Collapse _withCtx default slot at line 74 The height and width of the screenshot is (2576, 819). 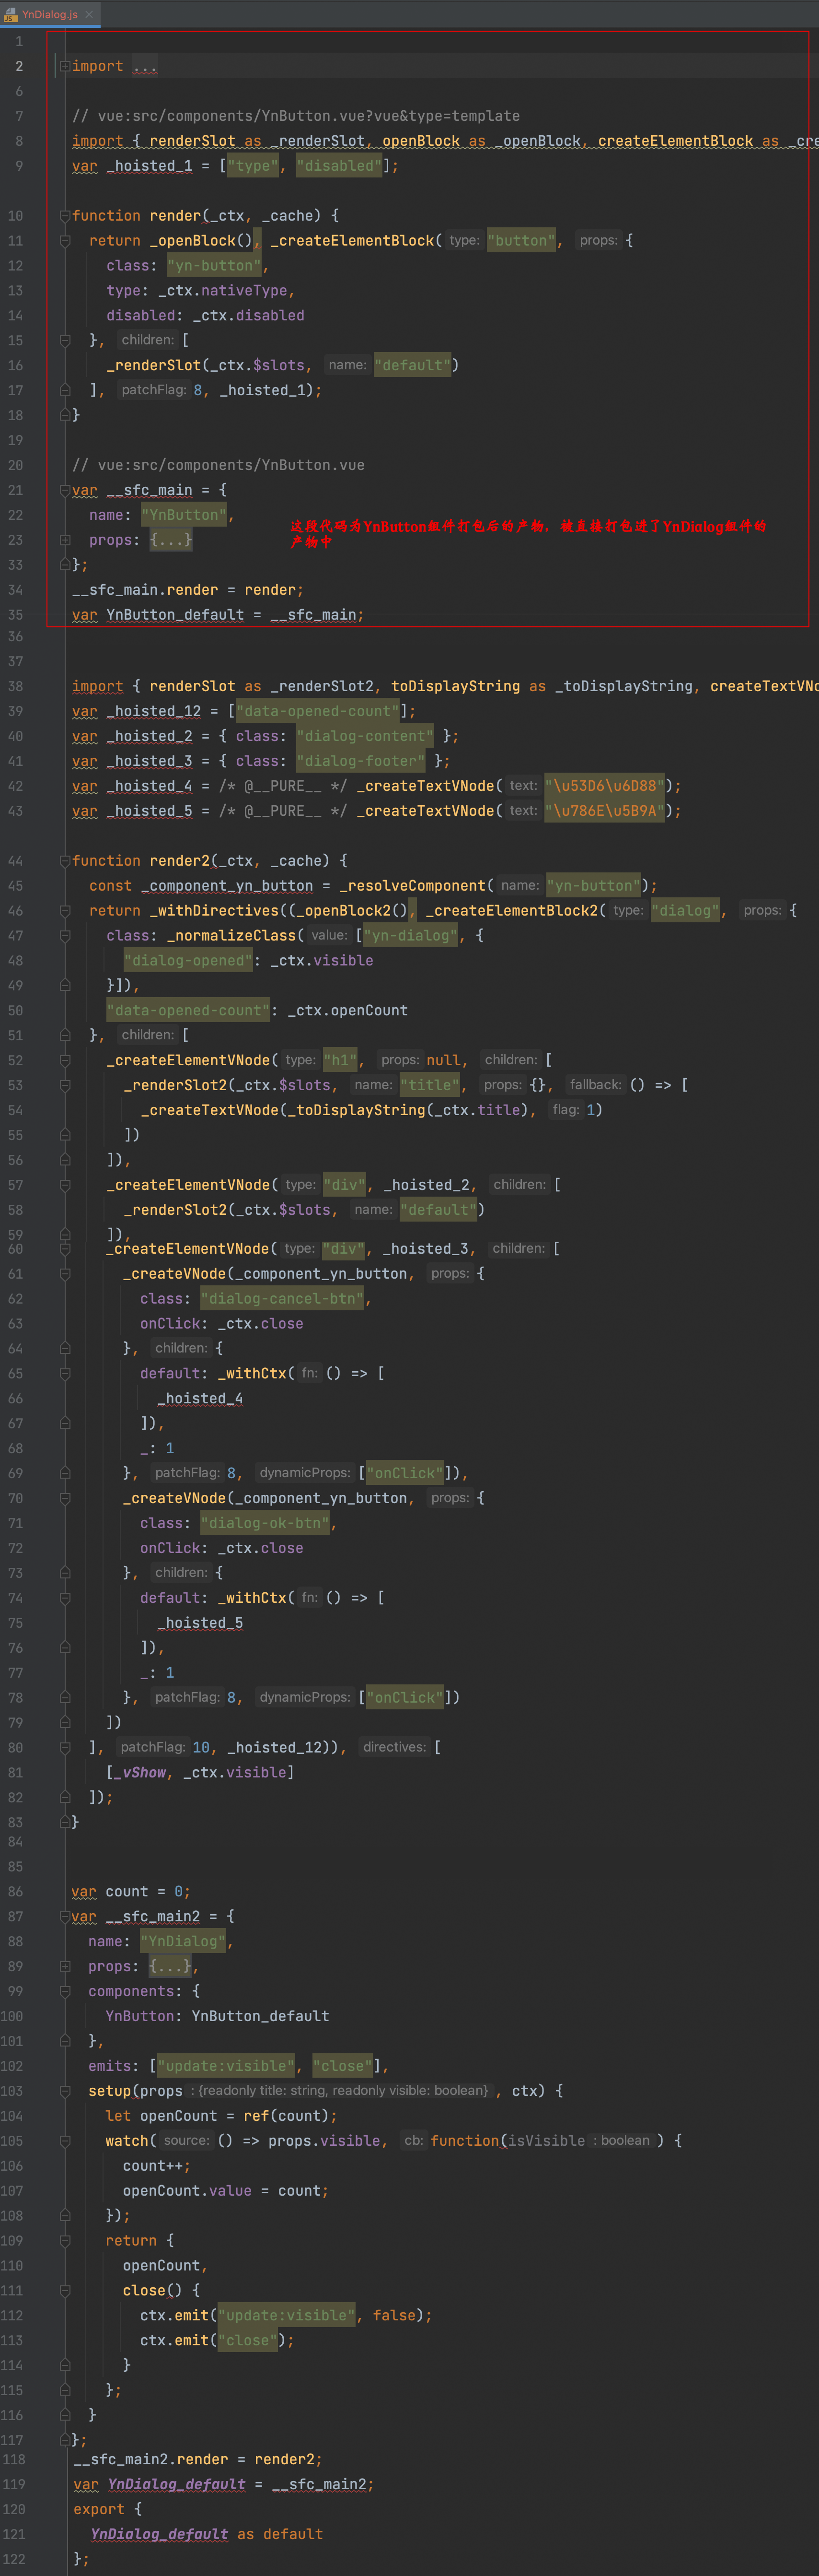pos(65,1598)
